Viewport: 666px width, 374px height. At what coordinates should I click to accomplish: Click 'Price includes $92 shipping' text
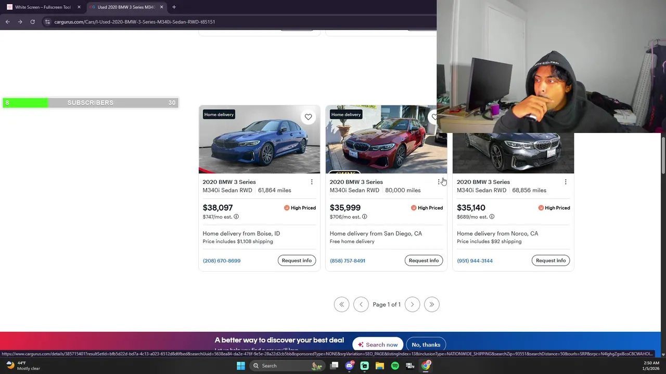pos(489,242)
